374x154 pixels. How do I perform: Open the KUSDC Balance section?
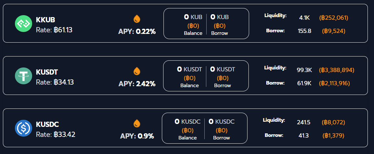click(x=187, y=129)
